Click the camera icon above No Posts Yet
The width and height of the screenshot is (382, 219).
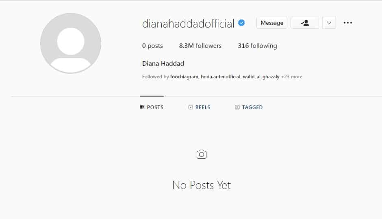coord(202,154)
